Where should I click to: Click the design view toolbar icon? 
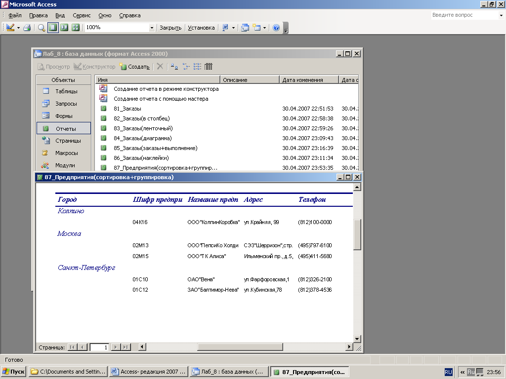[10, 28]
